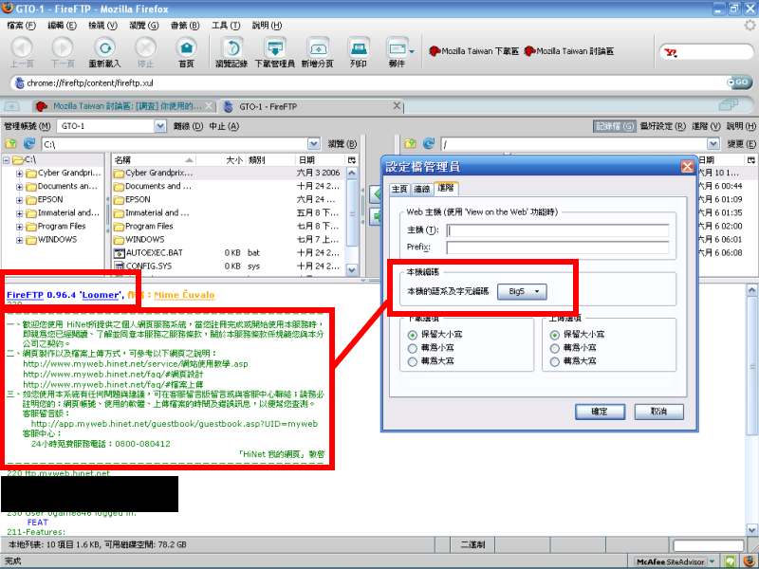Screen dimensions: 759x569
Task: Click the AUTOEXEC.BAT file icon
Action: pyautogui.click(x=119, y=252)
